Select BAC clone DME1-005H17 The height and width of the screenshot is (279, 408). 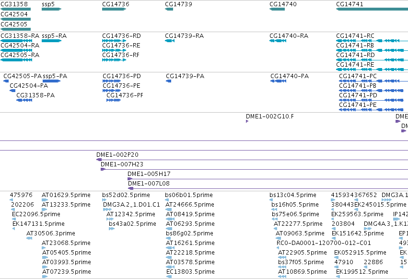point(268,179)
